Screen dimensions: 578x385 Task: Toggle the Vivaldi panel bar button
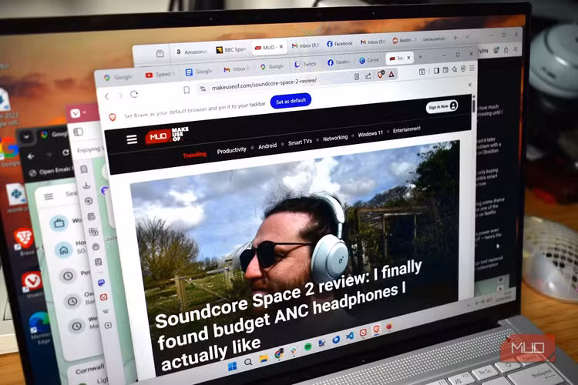tap(78, 132)
